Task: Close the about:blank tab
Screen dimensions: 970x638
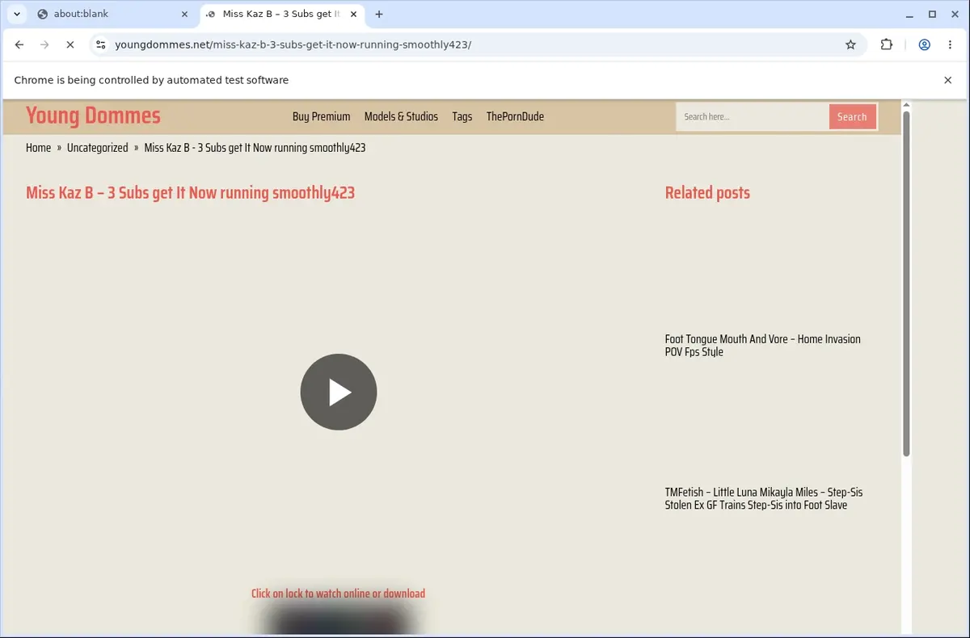Action: (184, 14)
